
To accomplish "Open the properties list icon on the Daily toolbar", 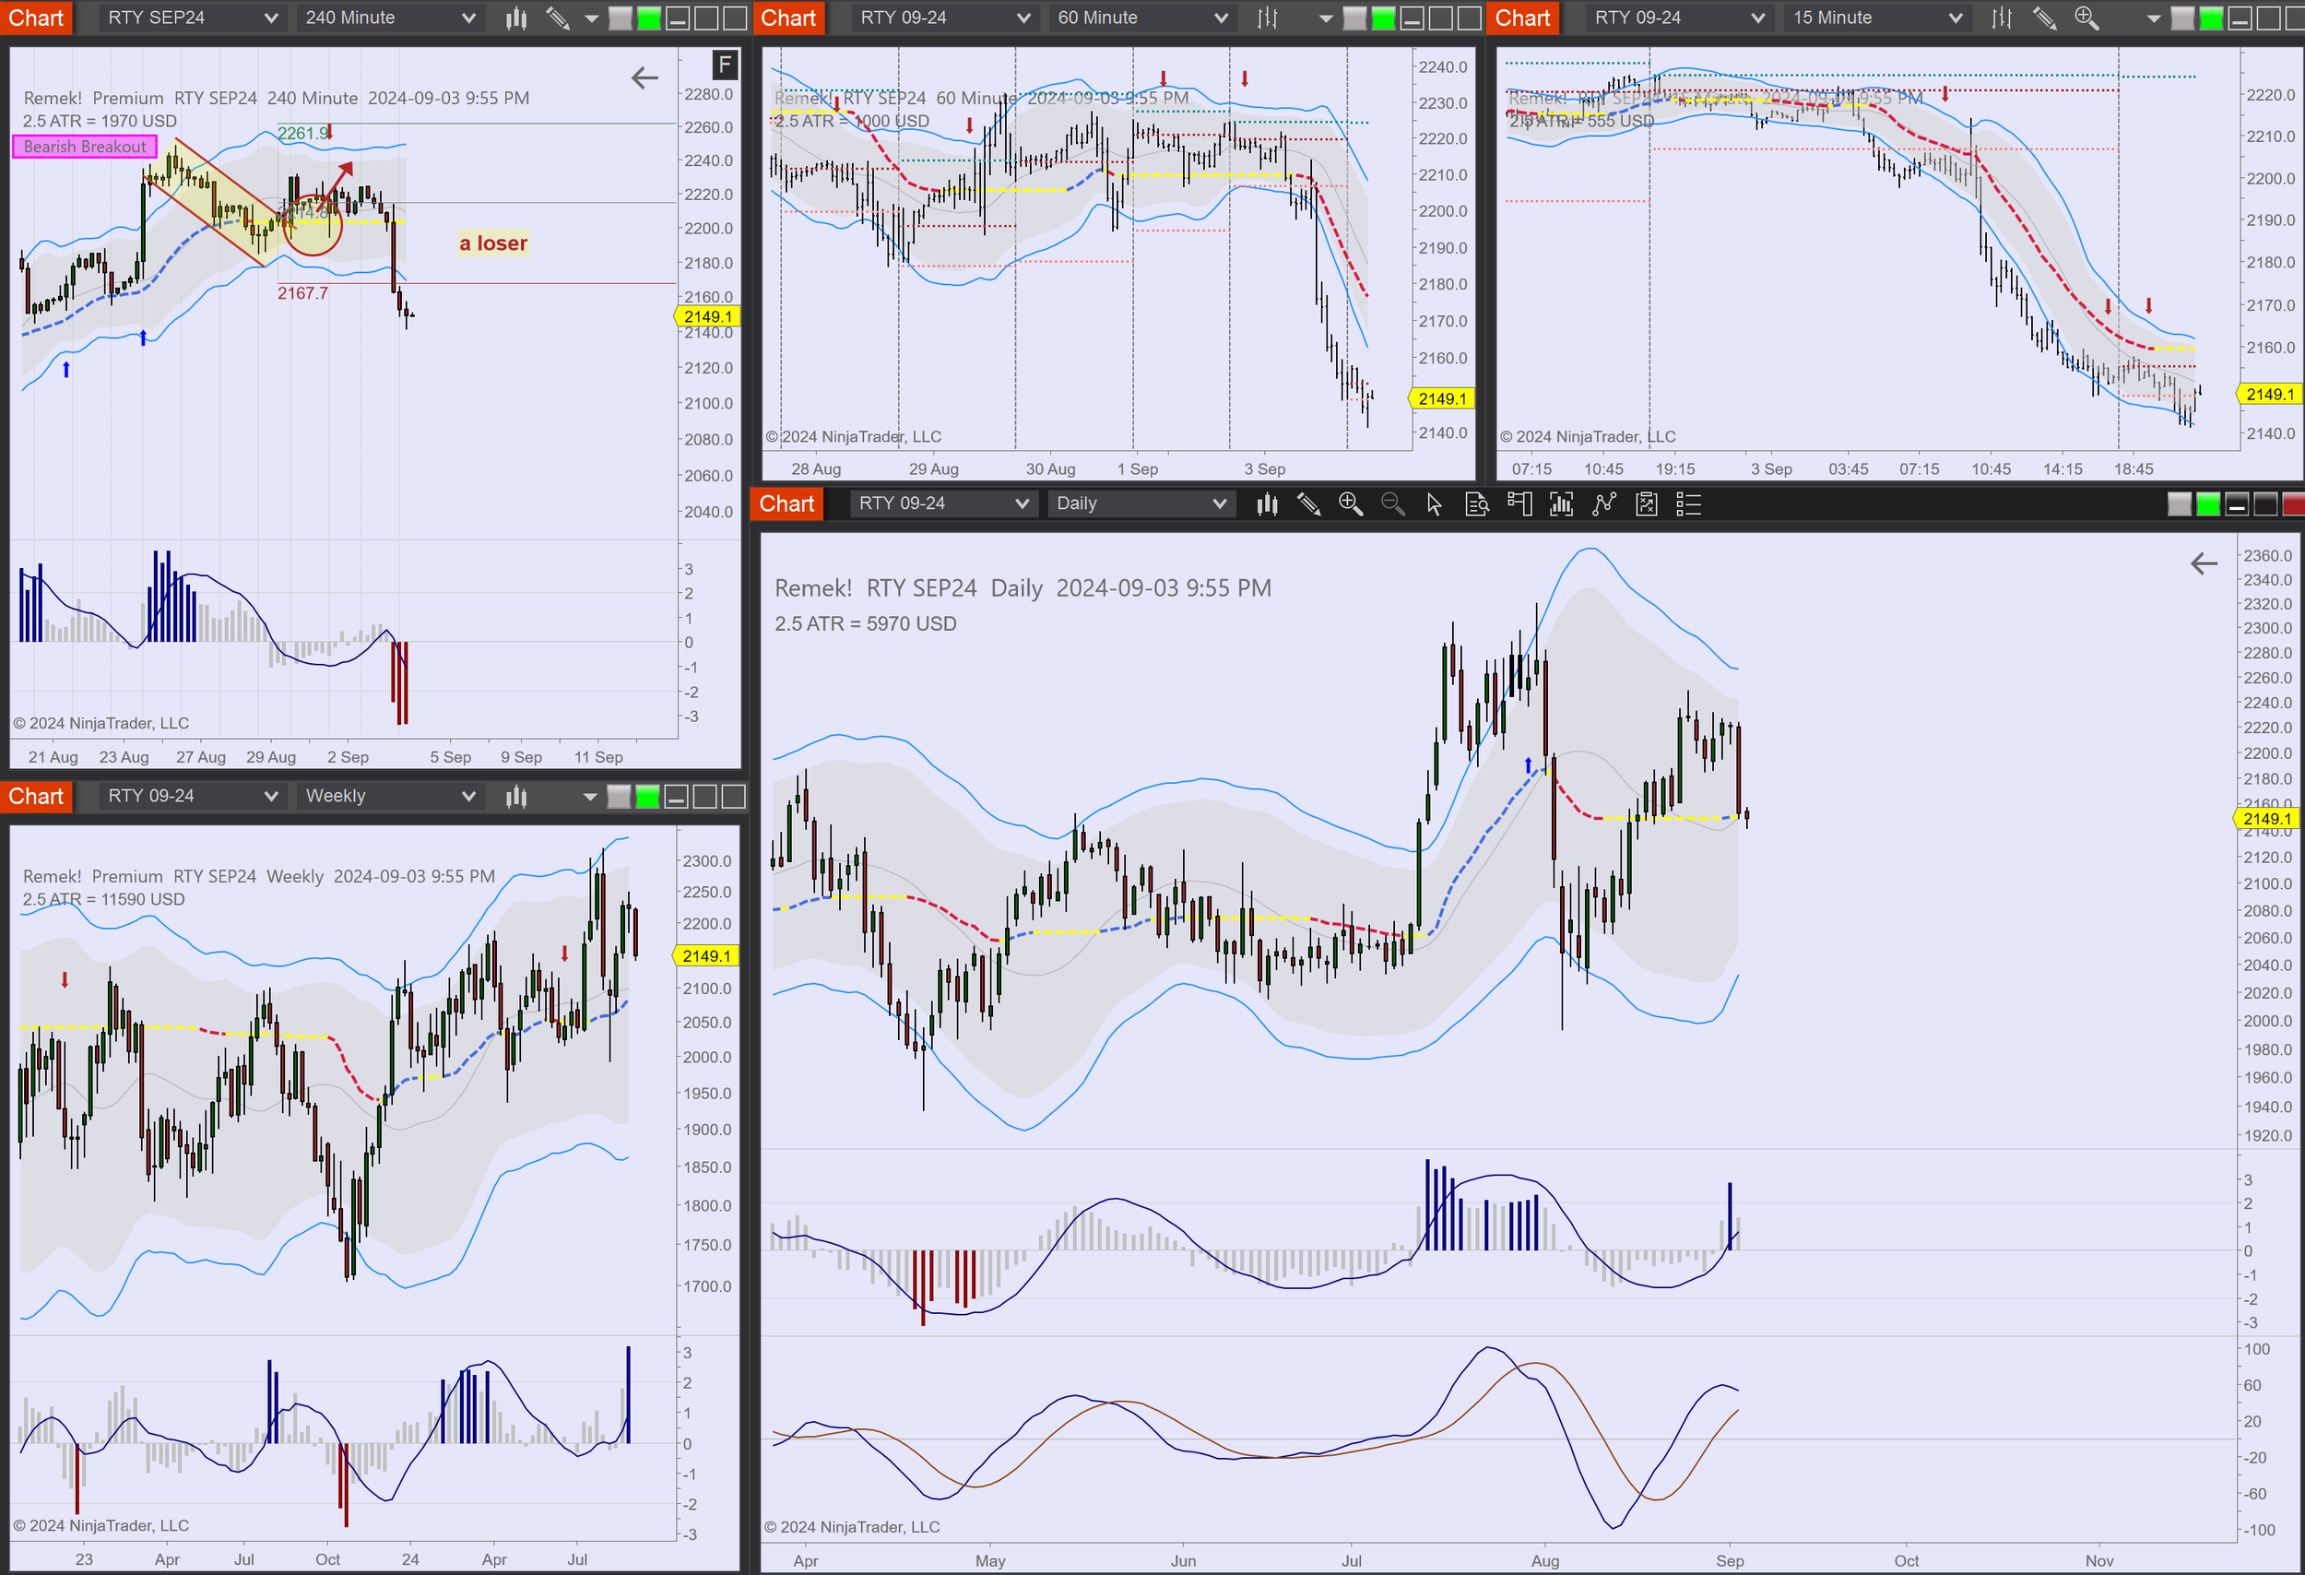I will coord(1687,503).
